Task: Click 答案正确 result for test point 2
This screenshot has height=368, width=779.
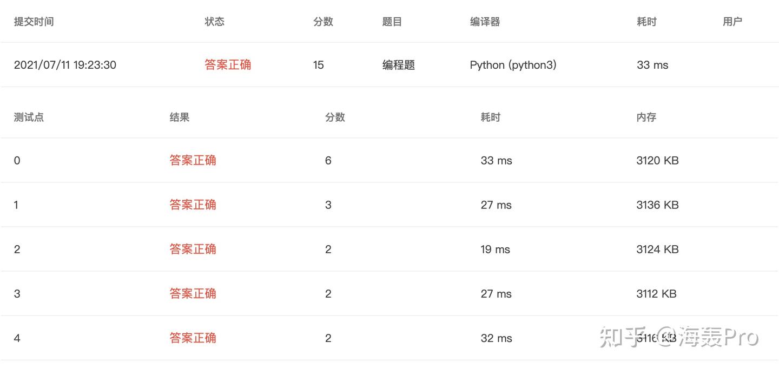Action: (193, 249)
